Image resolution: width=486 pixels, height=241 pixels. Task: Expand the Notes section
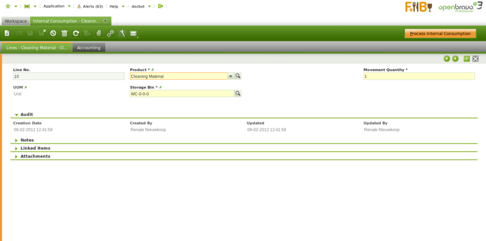pos(17,140)
